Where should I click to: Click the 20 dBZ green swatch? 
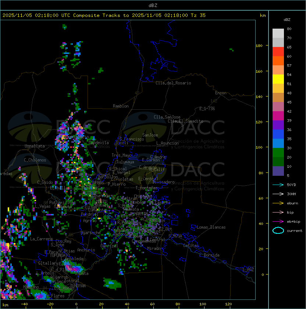coord(278,153)
